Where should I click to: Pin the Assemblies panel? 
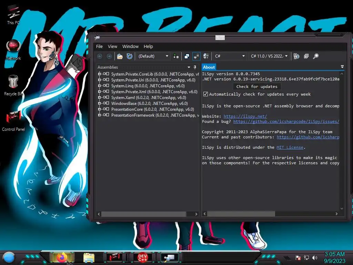pyautogui.click(x=195, y=67)
